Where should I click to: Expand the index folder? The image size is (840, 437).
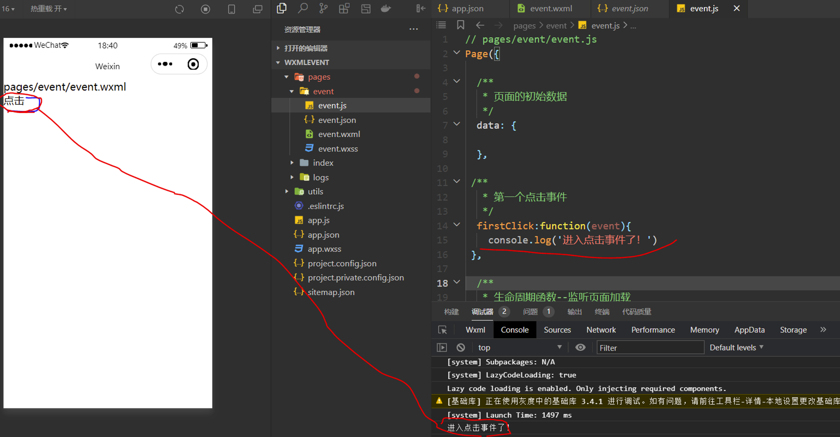pyautogui.click(x=292, y=163)
